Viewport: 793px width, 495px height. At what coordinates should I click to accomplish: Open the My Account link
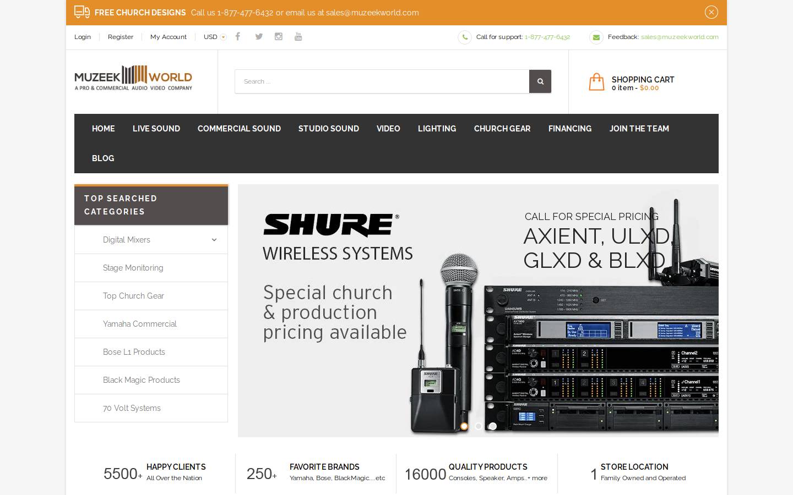(x=169, y=37)
